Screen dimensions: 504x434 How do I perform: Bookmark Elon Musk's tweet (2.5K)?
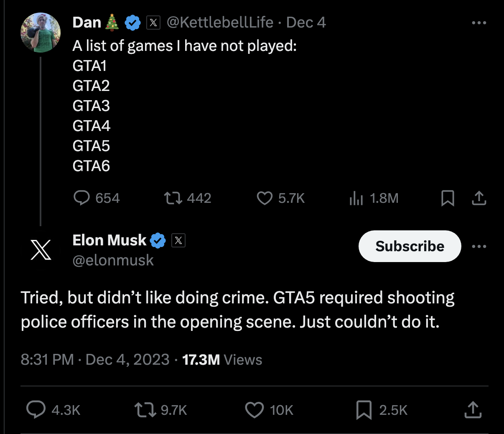pos(364,410)
